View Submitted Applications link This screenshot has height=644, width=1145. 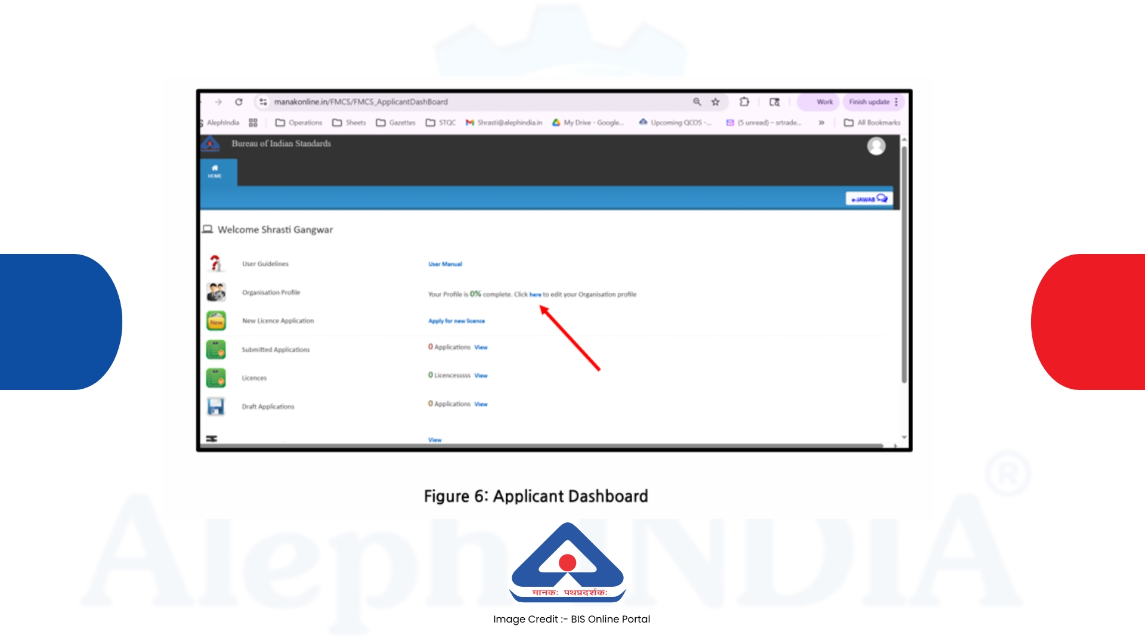tap(481, 348)
